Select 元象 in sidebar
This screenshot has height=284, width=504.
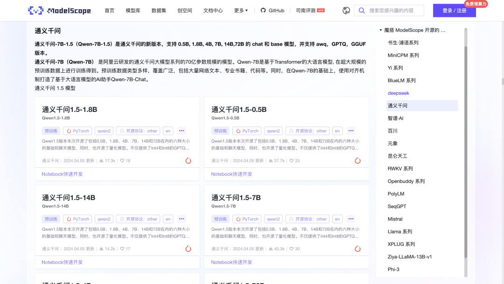click(392, 143)
